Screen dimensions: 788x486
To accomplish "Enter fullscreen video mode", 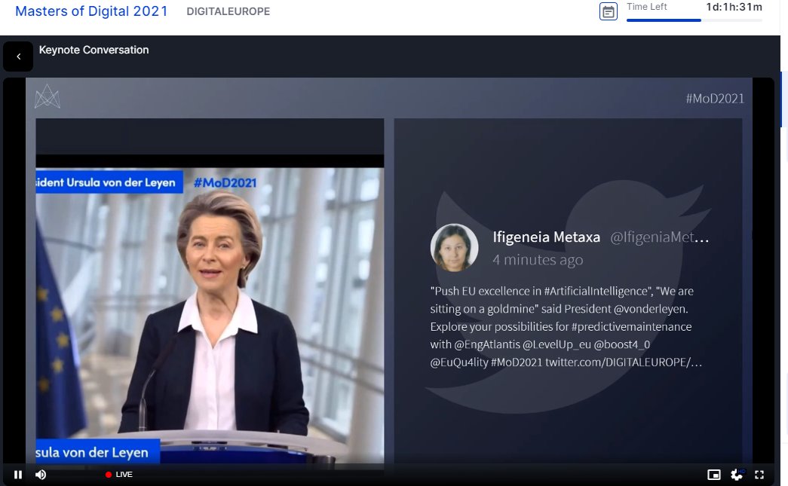I will [x=759, y=475].
